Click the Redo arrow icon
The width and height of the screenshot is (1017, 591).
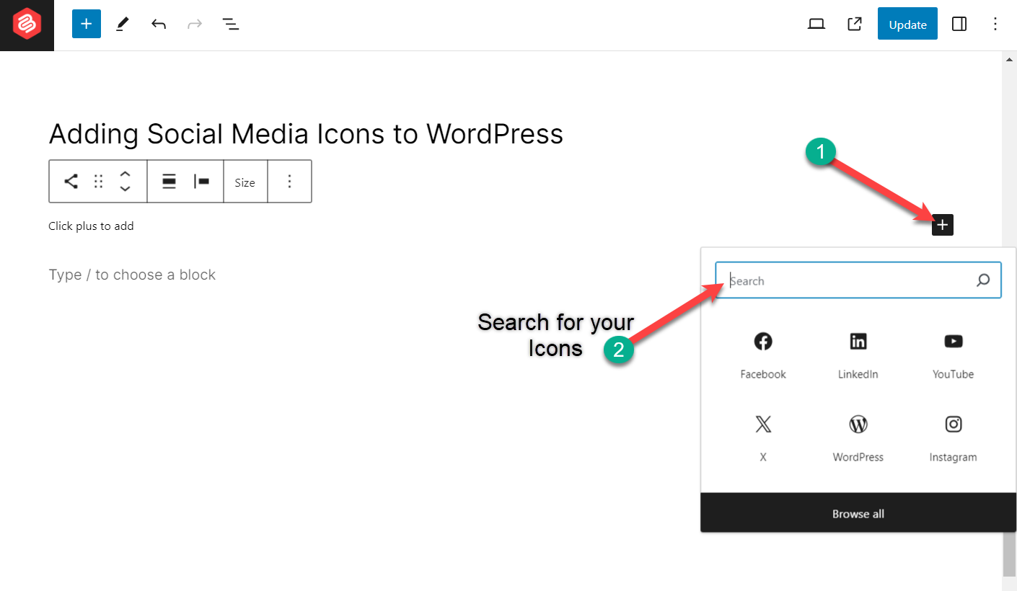(x=194, y=23)
